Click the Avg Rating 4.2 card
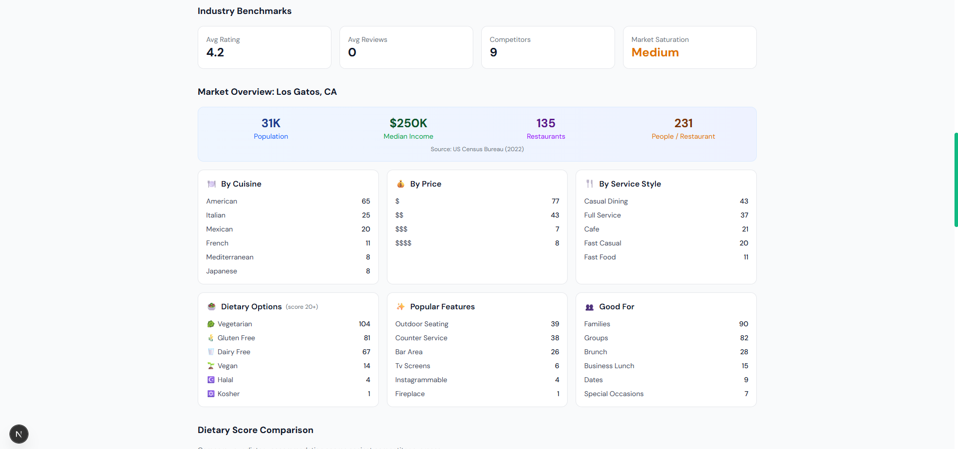The width and height of the screenshot is (958, 449). click(264, 47)
